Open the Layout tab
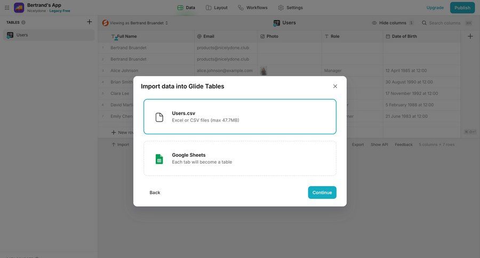Image resolution: width=480 pixels, height=258 pixels. point(217,7)
